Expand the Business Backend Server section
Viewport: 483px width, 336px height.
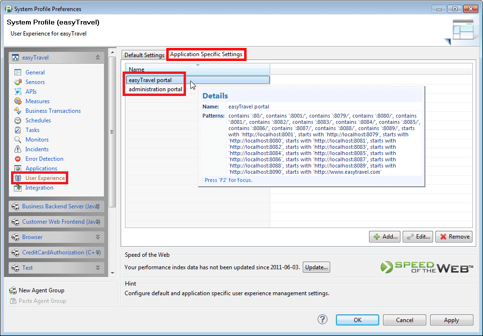[x=98, y=206]
